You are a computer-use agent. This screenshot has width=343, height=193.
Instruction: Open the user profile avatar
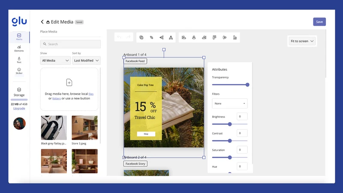[x=19, y=124]
